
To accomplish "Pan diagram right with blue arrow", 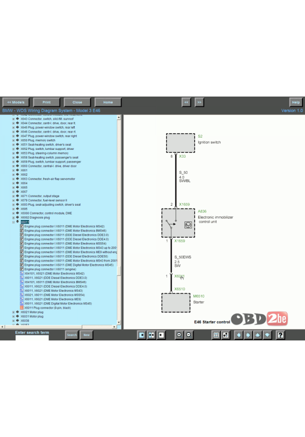I will click(248, 335).
